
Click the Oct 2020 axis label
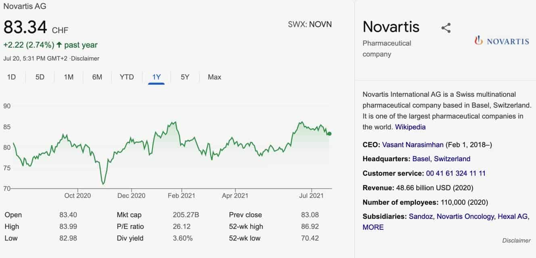tap(77, 196)
